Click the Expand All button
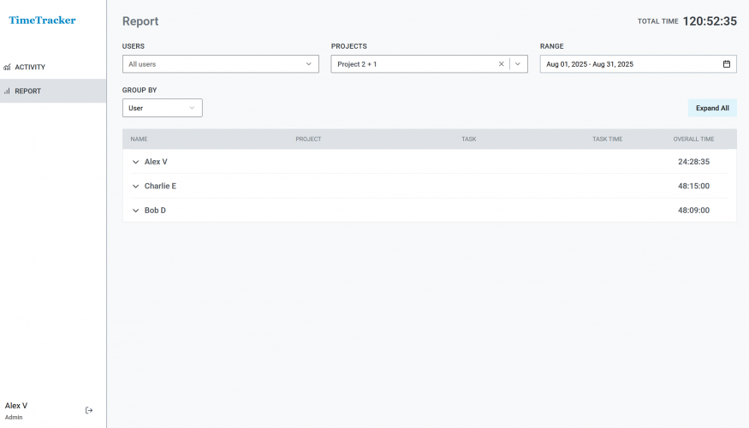 [x=712, y=108]
